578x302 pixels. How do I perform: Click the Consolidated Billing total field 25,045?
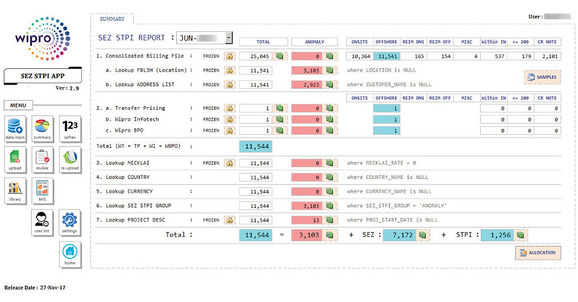[x=256, y=57]
